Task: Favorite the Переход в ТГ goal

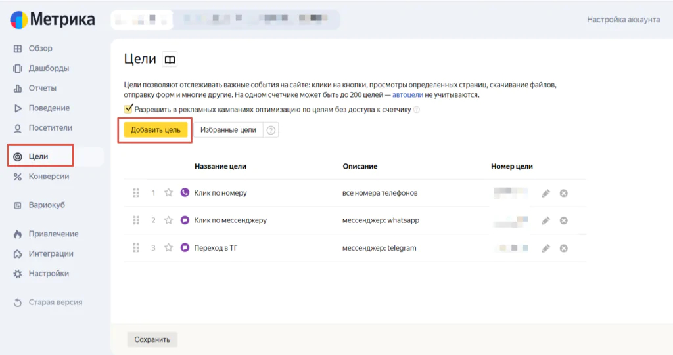Action: pyautogui.click(x=169, y=248)
